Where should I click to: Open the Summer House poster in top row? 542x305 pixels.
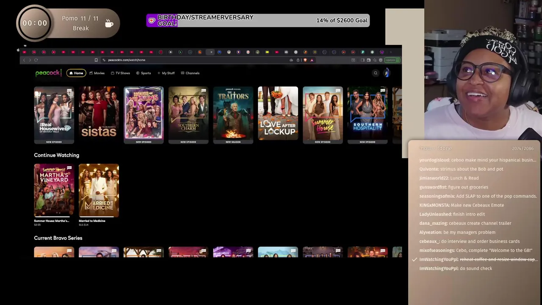323,115
